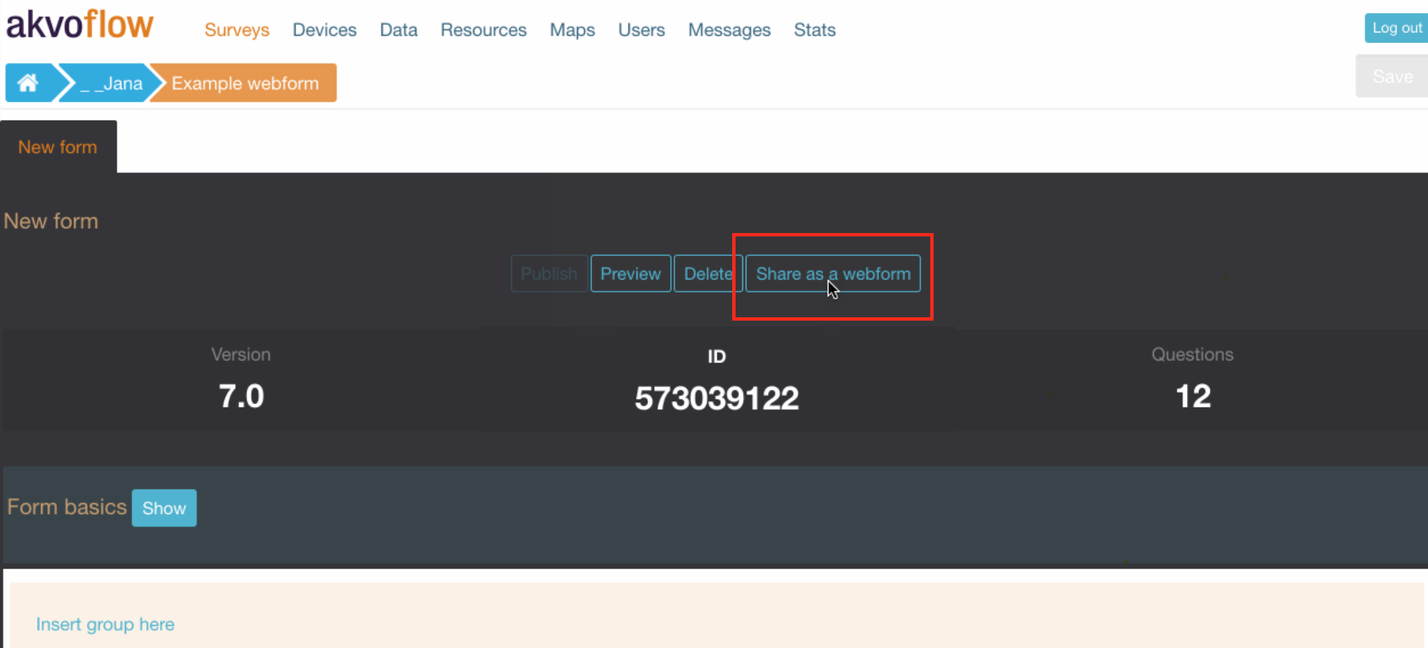1428x648 pixels.
Task: Click the Version label
Action: 241,354
